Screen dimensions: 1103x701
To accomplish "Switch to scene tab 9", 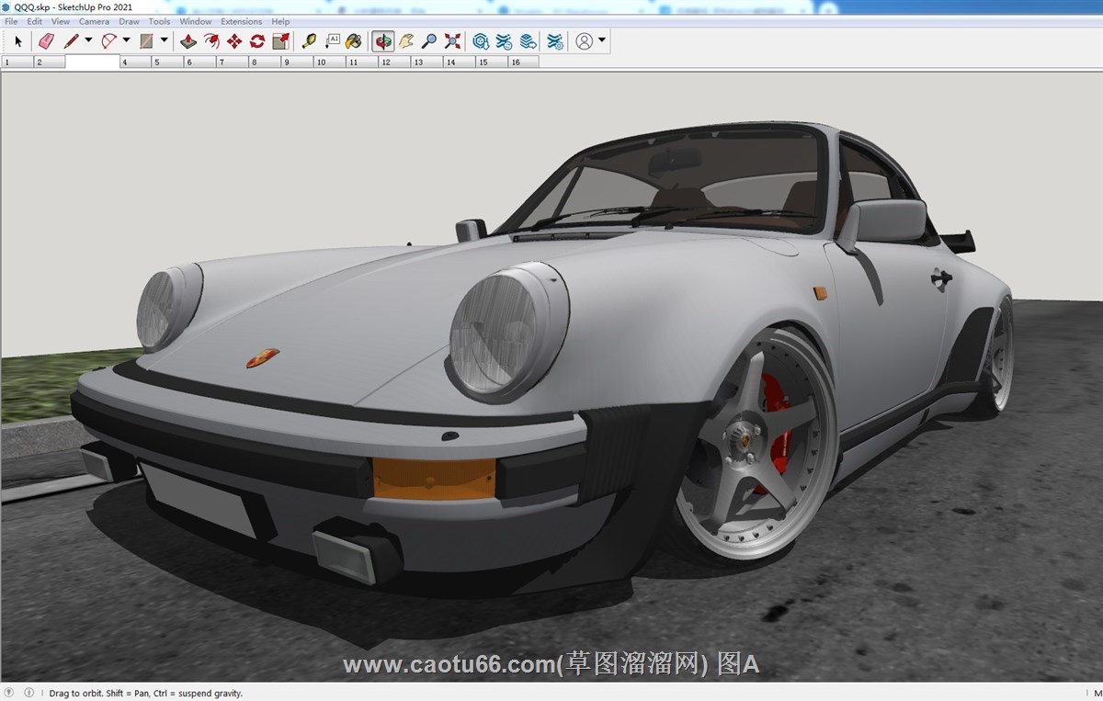I will [x=296, y=62].
